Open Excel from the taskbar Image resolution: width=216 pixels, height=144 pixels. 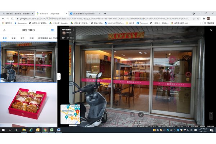52,130
